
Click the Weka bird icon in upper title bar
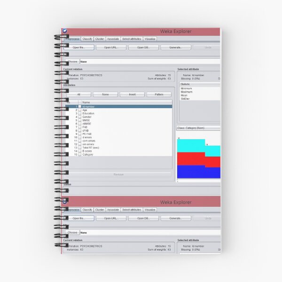coord(65,31)
